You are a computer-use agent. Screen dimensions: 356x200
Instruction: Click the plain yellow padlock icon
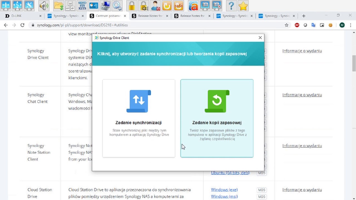pyautogui.click(x=132, y=5)
